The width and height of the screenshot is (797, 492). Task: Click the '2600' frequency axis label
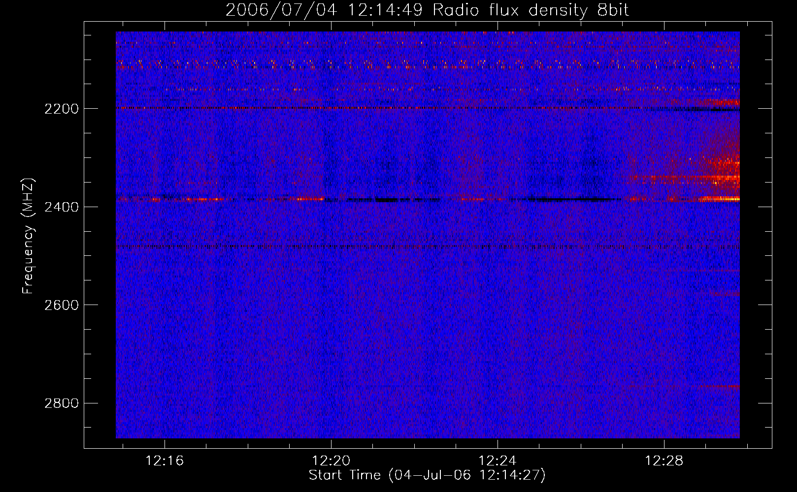click(62, 305)
